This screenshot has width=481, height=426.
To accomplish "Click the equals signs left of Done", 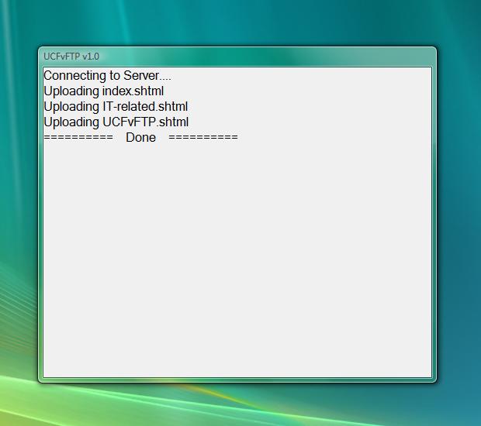I will click(78, 138).
